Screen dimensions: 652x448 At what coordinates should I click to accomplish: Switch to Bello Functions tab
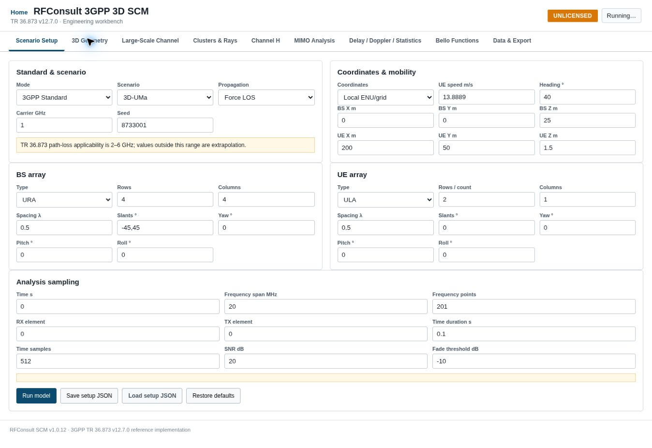point(457,41)
